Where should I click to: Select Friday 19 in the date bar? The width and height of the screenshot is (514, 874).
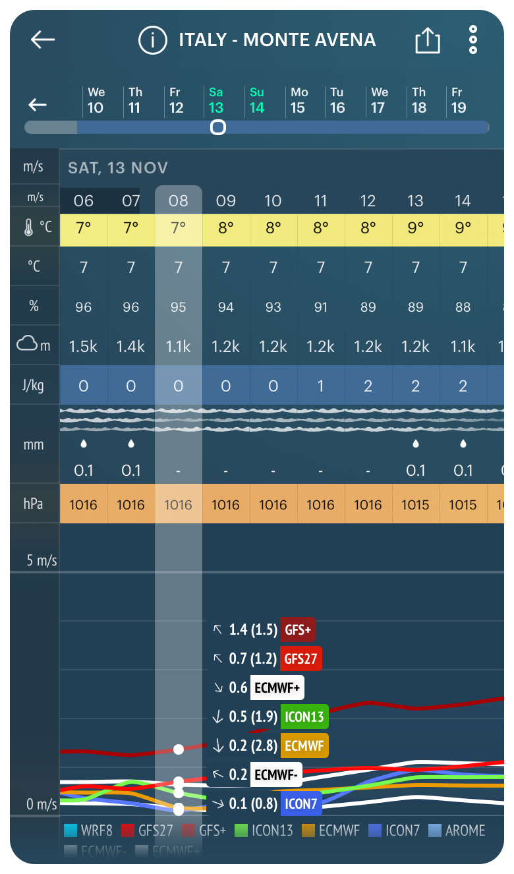click(458, 100)
